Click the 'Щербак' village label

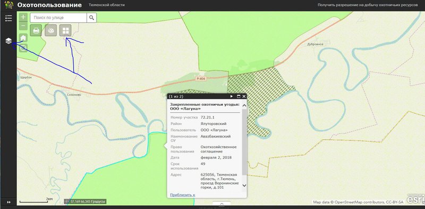coord(26,77)
